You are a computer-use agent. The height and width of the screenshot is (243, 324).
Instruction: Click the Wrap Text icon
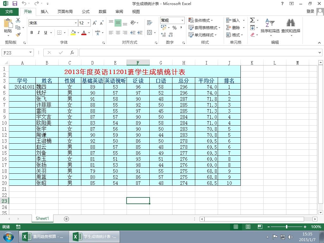coord(150,22)
